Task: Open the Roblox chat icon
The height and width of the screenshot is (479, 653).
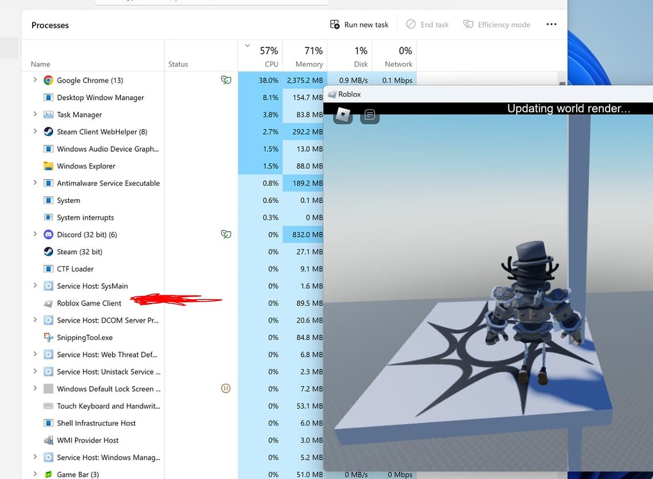Action: pyautogui.click(x=369, y=116)
